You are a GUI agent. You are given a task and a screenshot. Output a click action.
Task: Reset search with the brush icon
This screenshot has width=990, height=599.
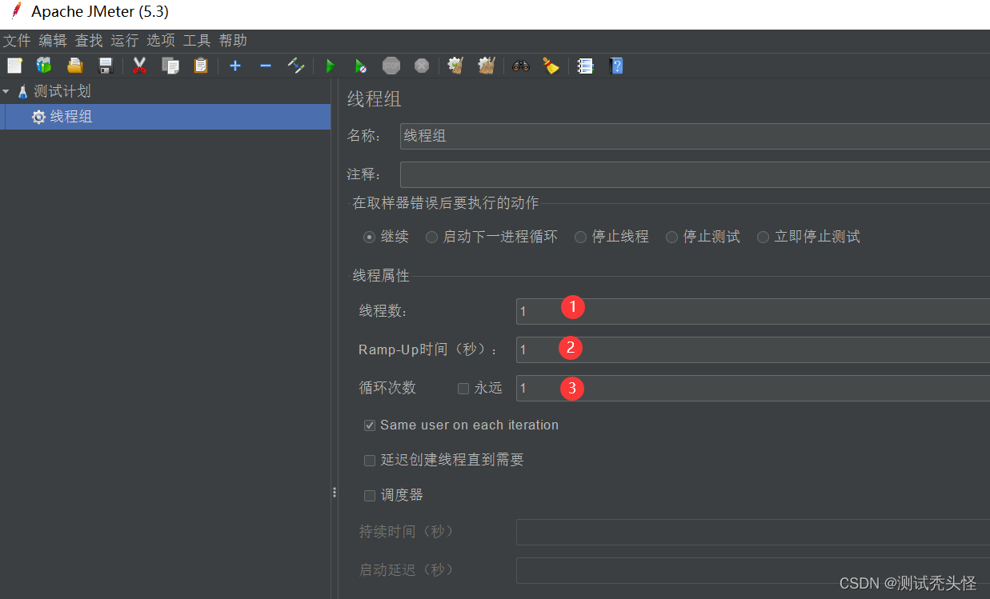tap(551, 66)
